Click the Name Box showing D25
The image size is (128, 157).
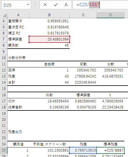point(16,5)
